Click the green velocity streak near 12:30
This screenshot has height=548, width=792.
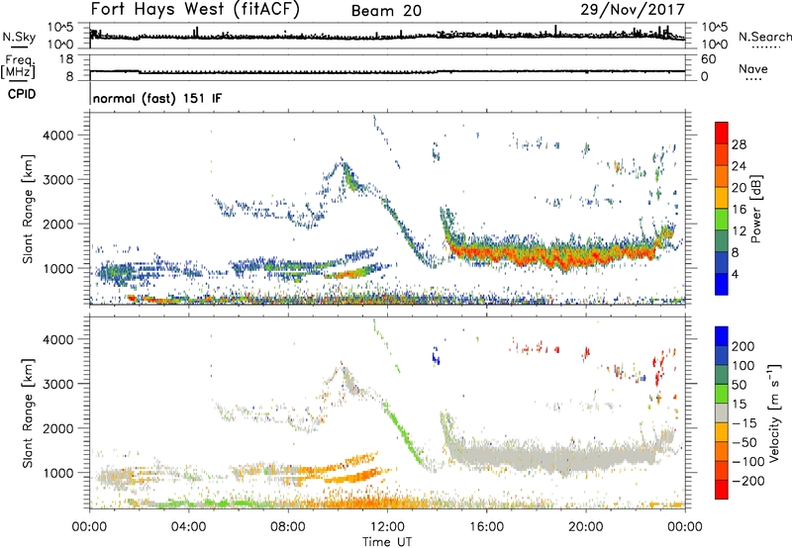pyautogui.click(x=404, y=432)
